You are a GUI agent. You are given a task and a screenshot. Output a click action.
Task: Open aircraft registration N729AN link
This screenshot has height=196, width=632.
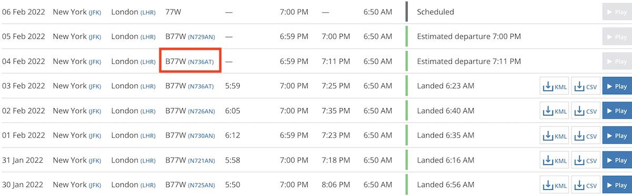click(201, 37)
